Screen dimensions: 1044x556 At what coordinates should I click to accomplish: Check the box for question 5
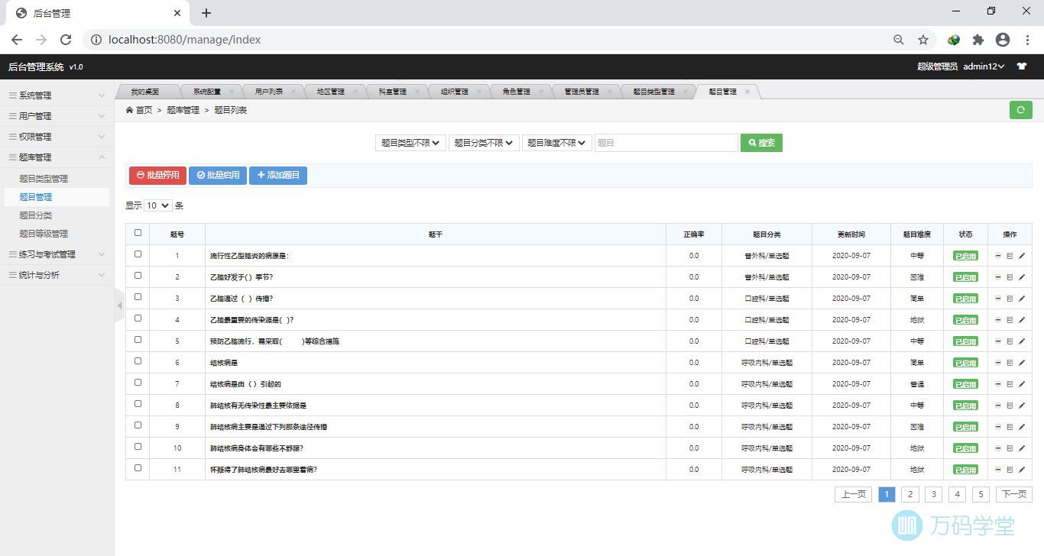pos(138,340)
